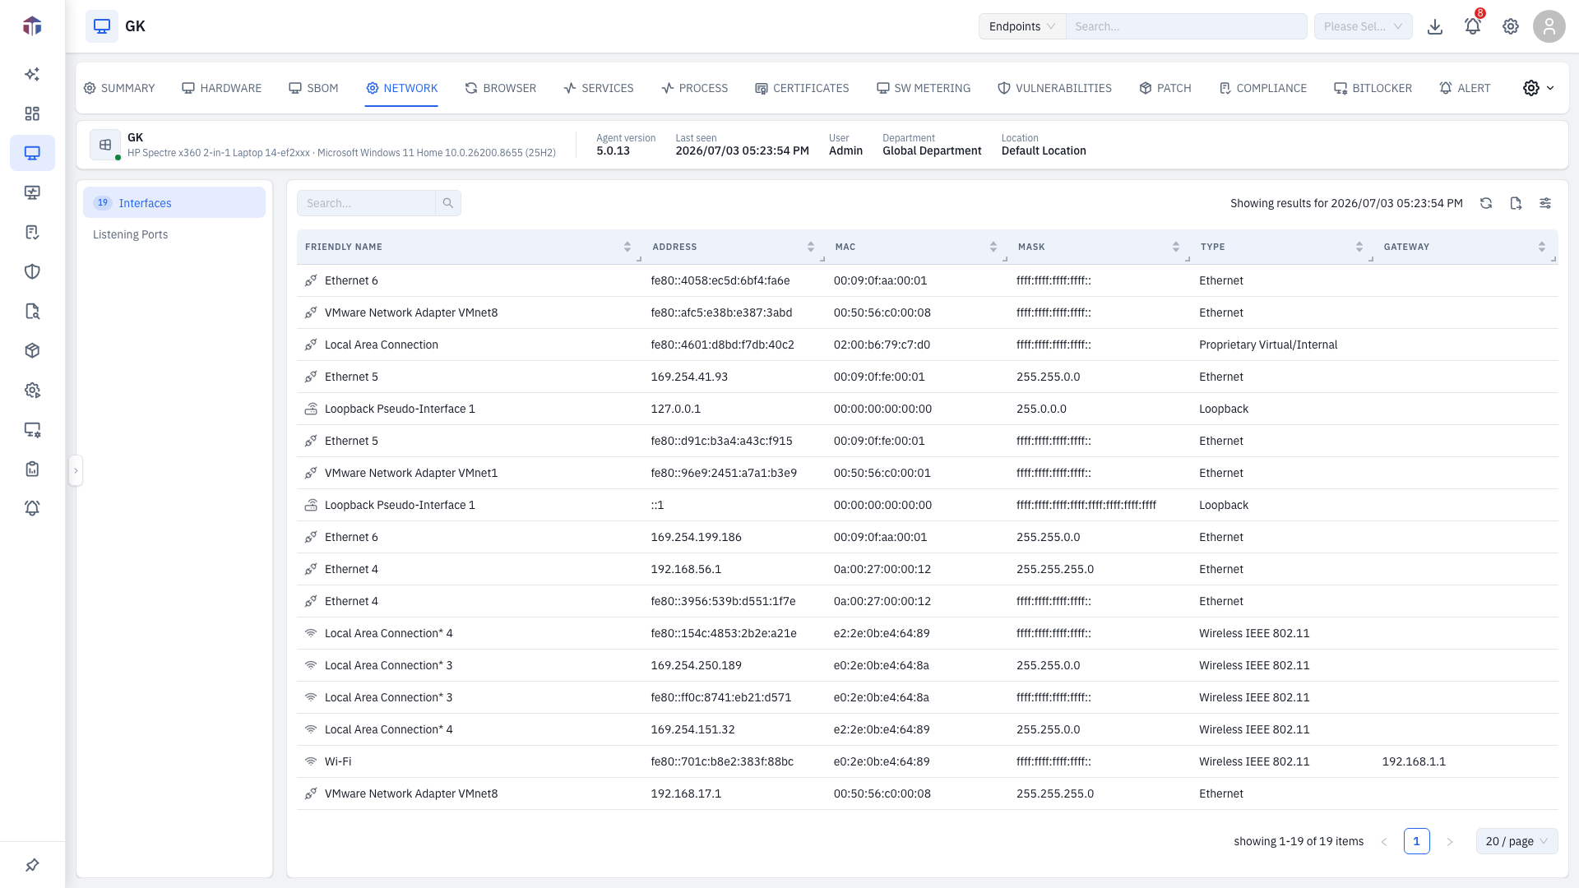The image size is (1579, 888).
Task: Switch to the Vulnerabilities tab
Action: pos(1054,88)
